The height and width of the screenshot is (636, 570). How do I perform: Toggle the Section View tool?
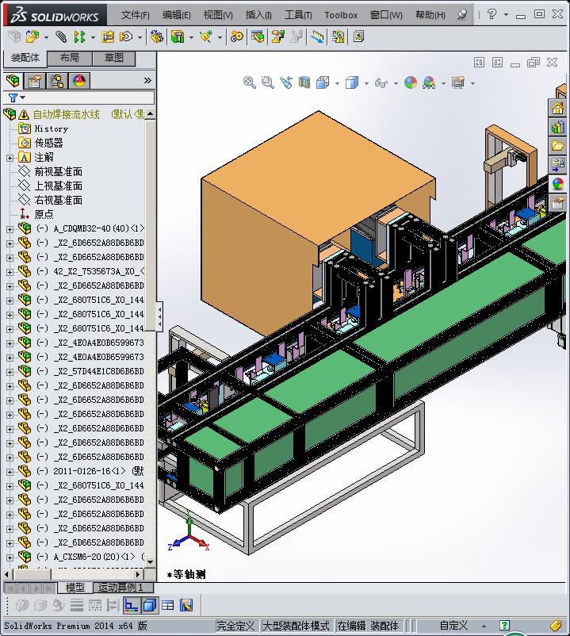pos(304,82)
